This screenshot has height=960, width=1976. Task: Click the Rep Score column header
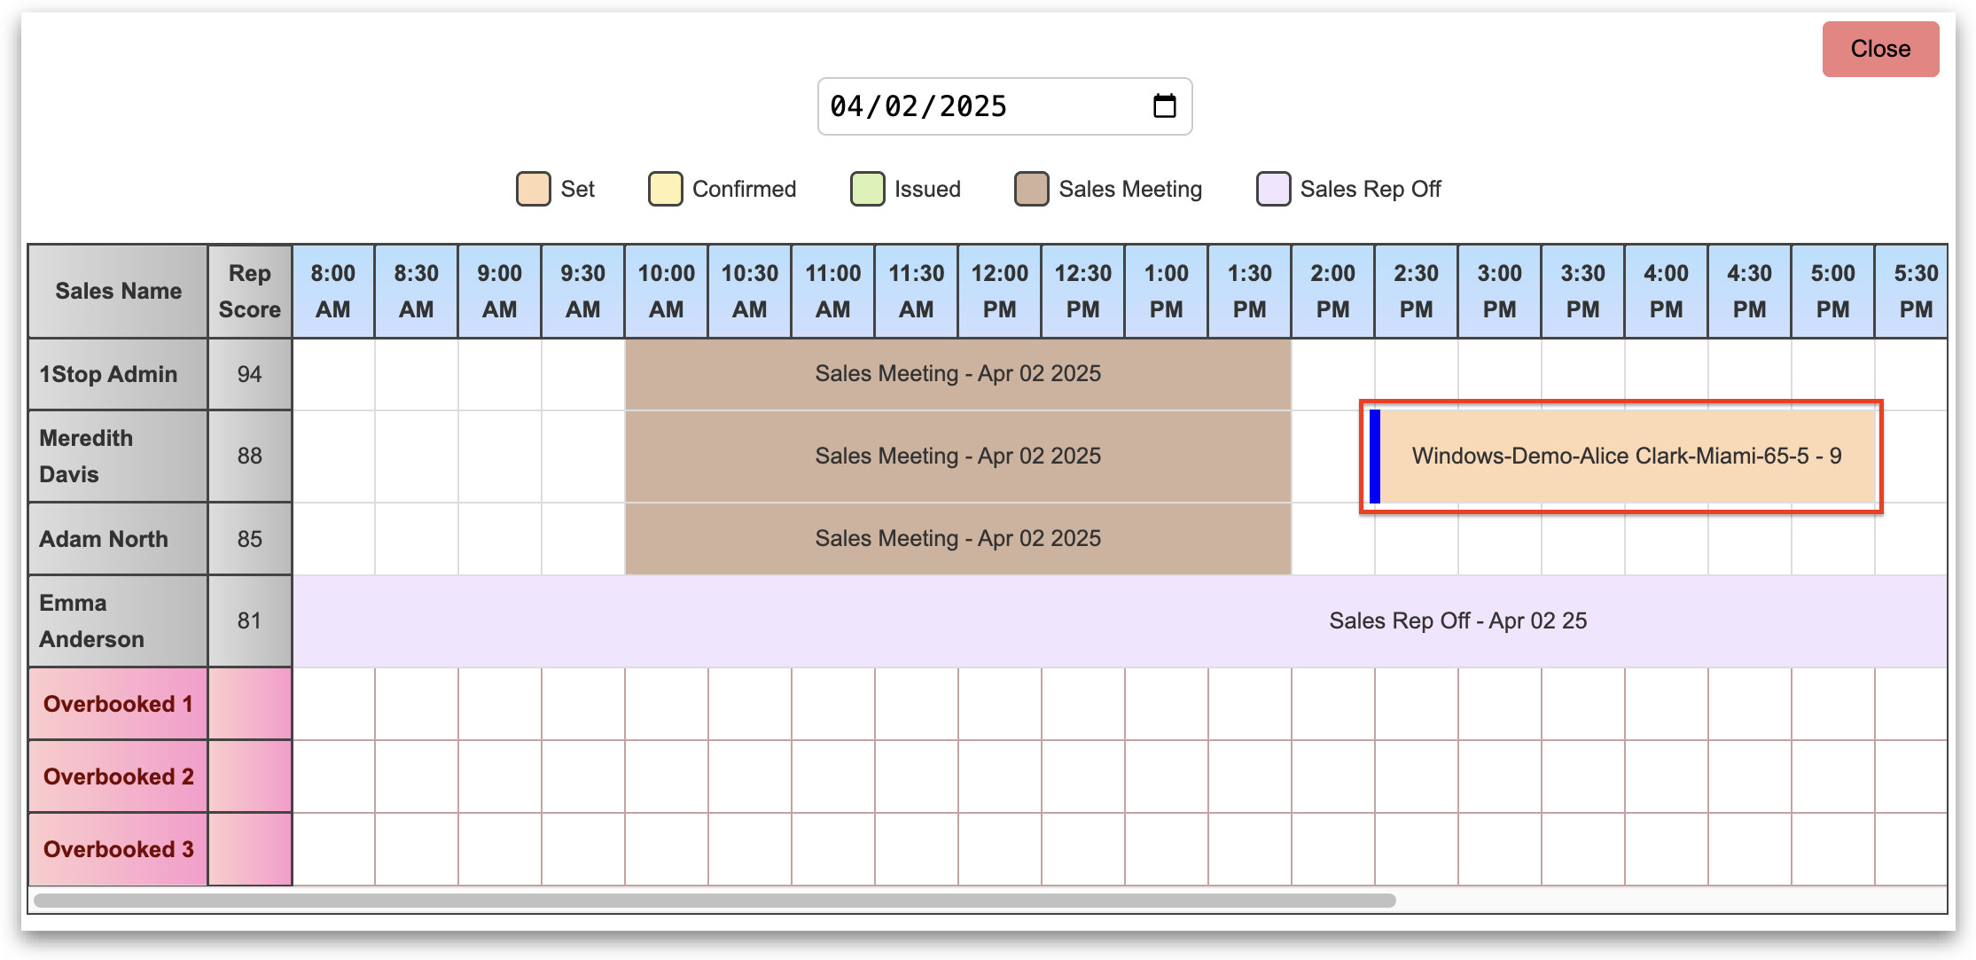[x=249, y=292]
